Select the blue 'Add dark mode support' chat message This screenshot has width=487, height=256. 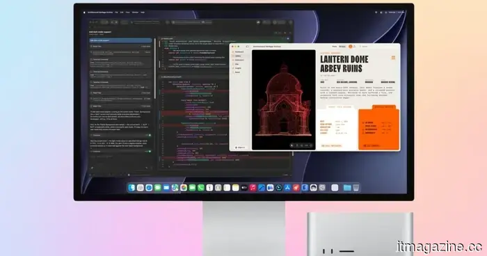click(120, 40)
